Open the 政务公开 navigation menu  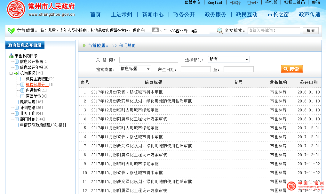coord(184,14)
